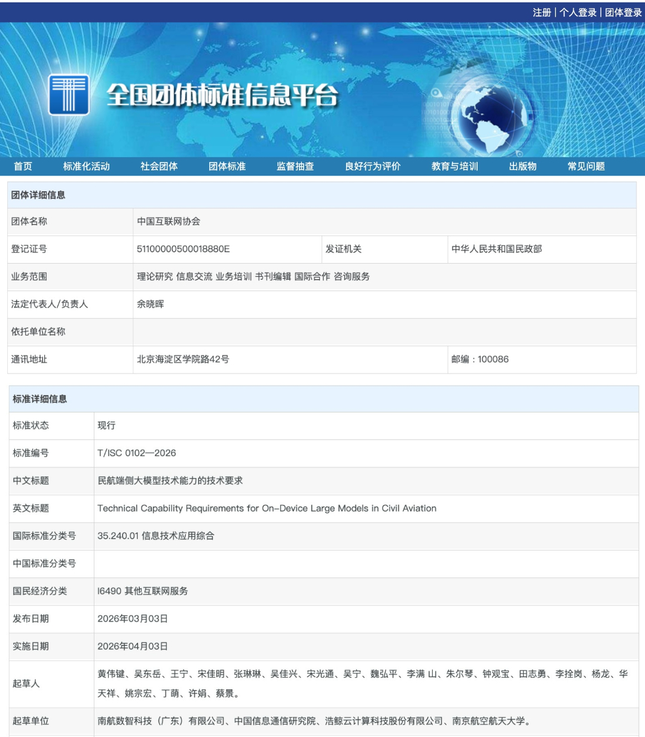Image resolution: width=645 pixels, height=737 pixels.
Task: Click the 全国团体标准信息平台 site title
Action: (222, 95)
